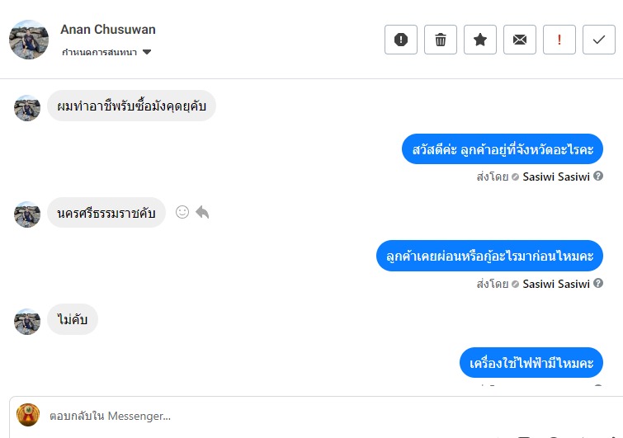Click the first Sasiwi Sasiwi sender link

[556, 177]
